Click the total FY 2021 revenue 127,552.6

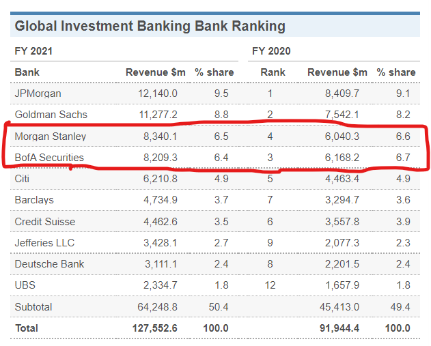click(x=154, y=328)
